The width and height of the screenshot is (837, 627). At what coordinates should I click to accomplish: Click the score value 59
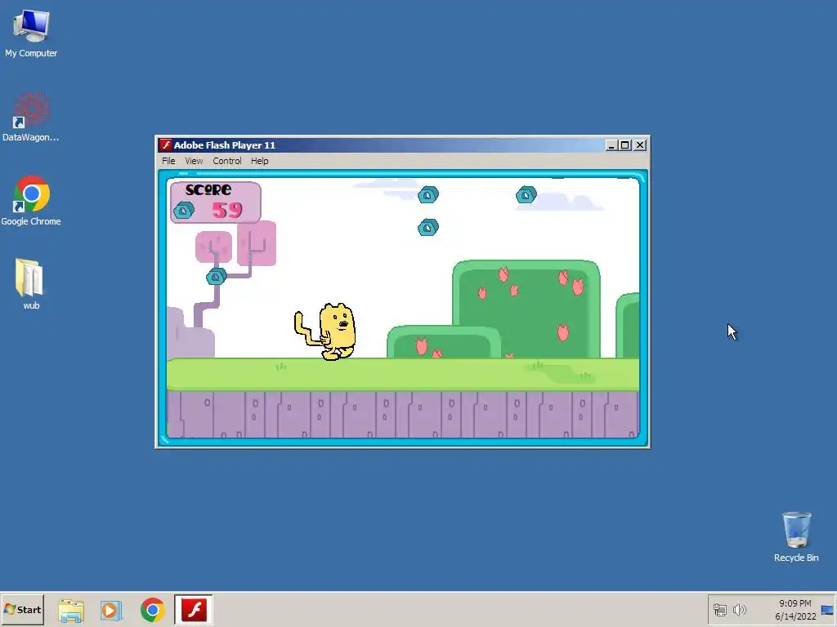227,211
